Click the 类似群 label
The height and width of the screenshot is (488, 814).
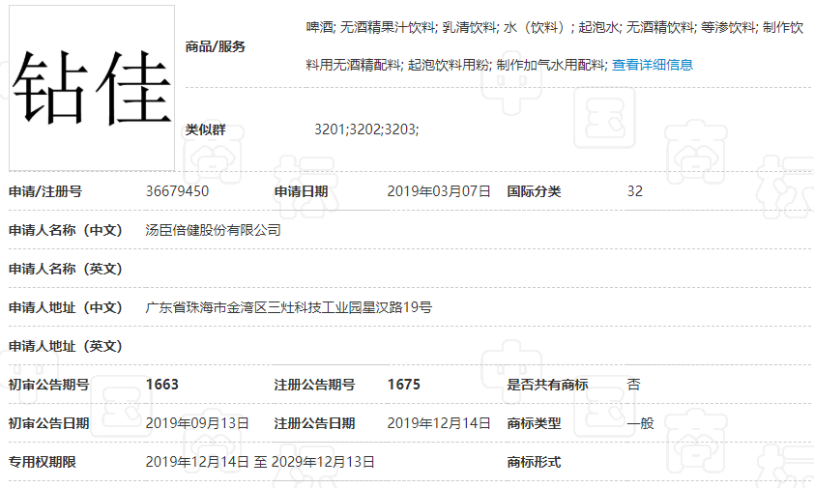pyautogui.click(x=206, y=129)
